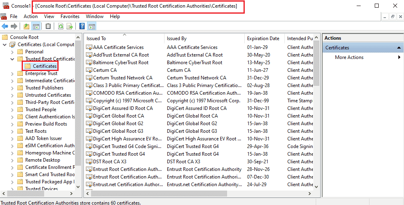Click the clipboard Copy toolbar icon
Screen dimensions: 404x205
coord(48,26)
